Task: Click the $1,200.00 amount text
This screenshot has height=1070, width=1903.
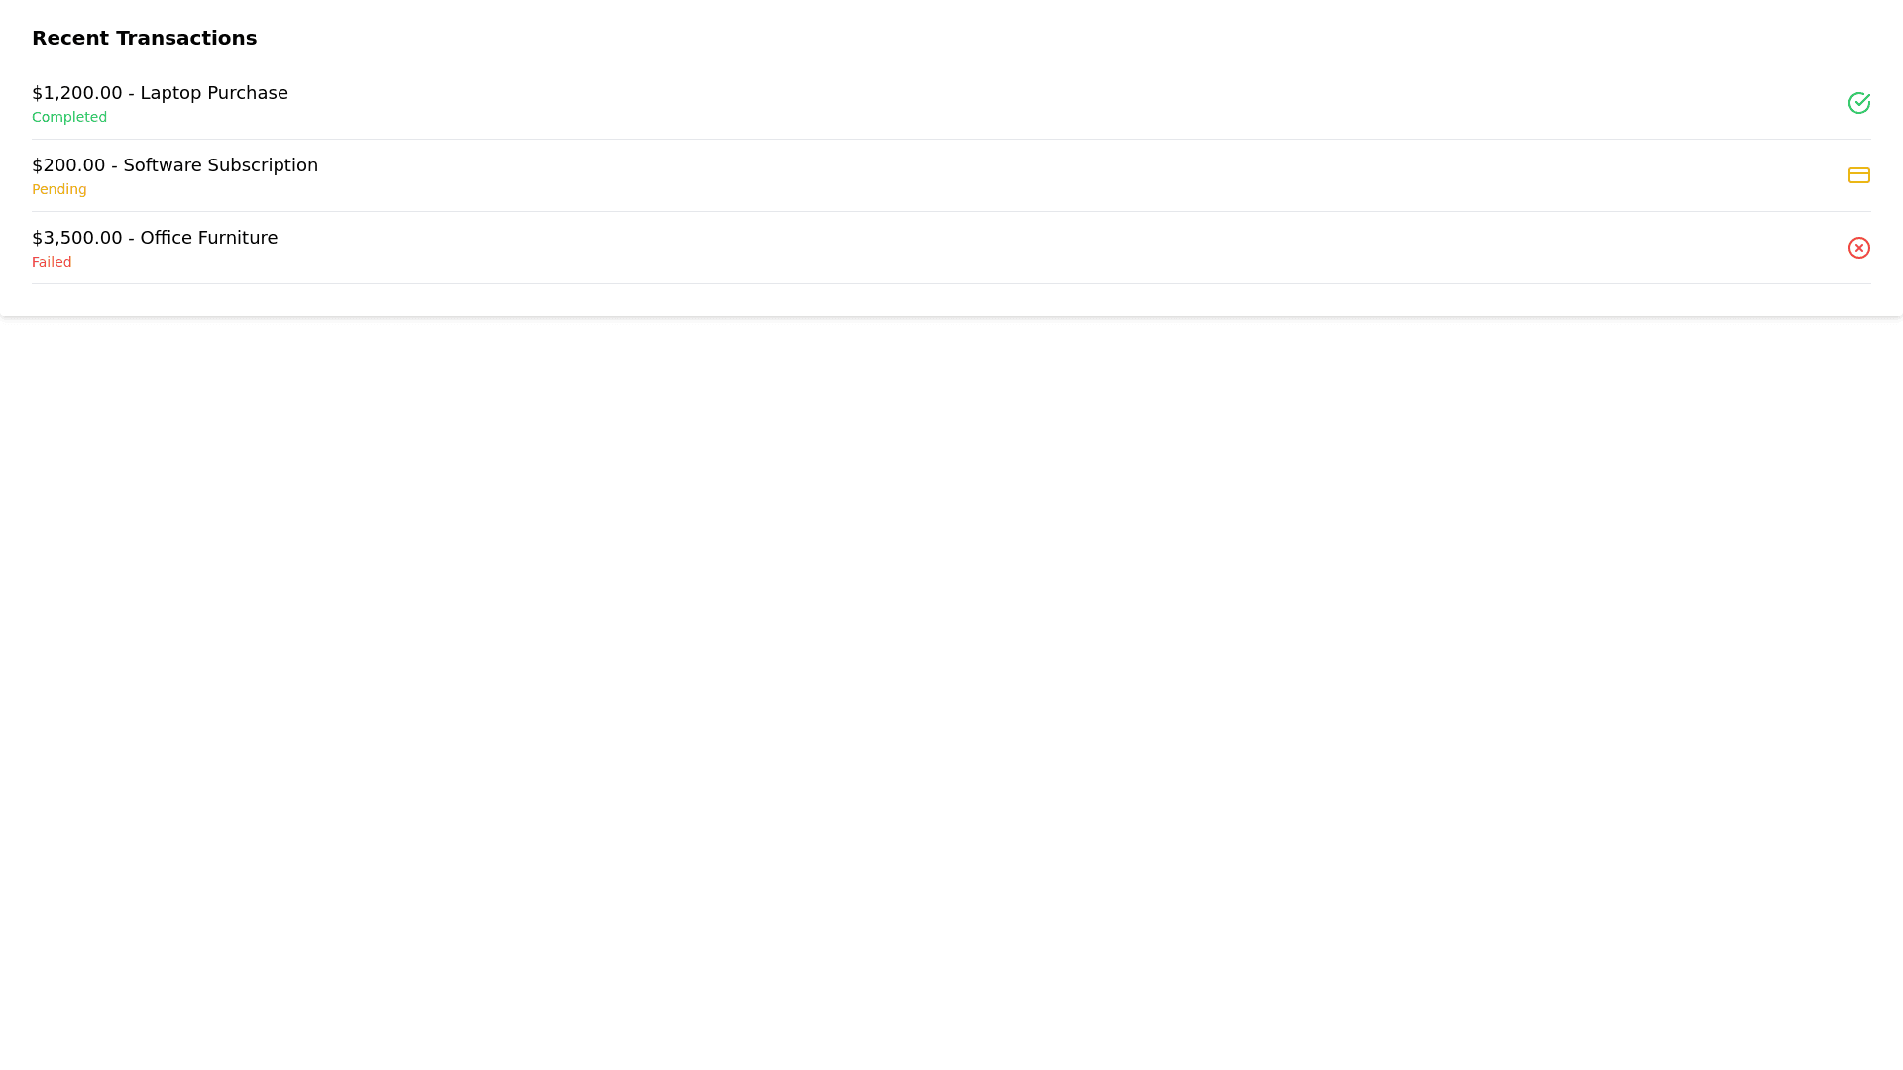Action: 77,93
